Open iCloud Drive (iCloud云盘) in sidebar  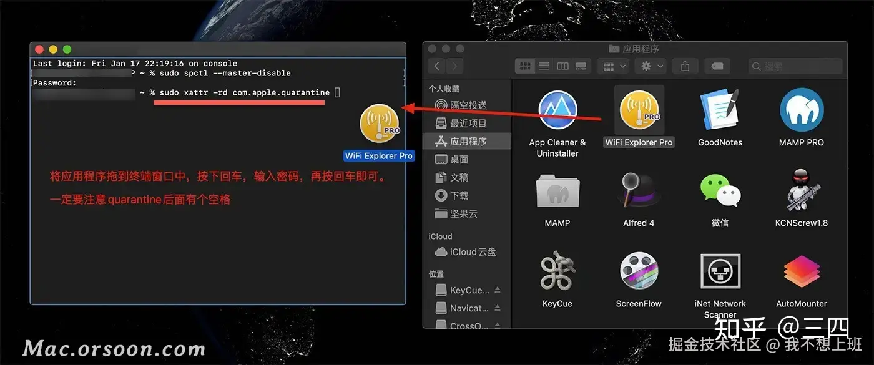[x=467, y=252]
